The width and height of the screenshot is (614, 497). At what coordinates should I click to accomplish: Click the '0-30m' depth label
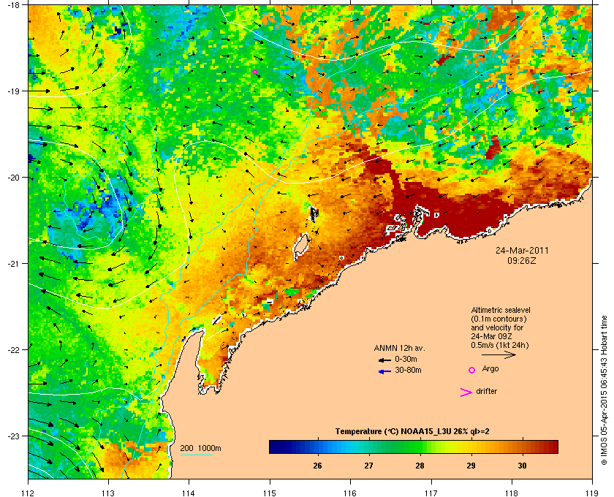tap(406, 359)
